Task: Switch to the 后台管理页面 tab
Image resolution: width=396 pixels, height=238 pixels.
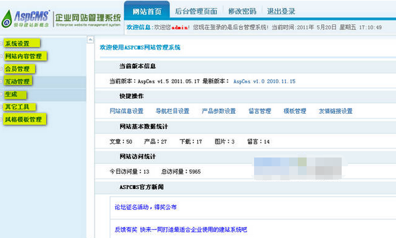Action: tap(196, 11)
